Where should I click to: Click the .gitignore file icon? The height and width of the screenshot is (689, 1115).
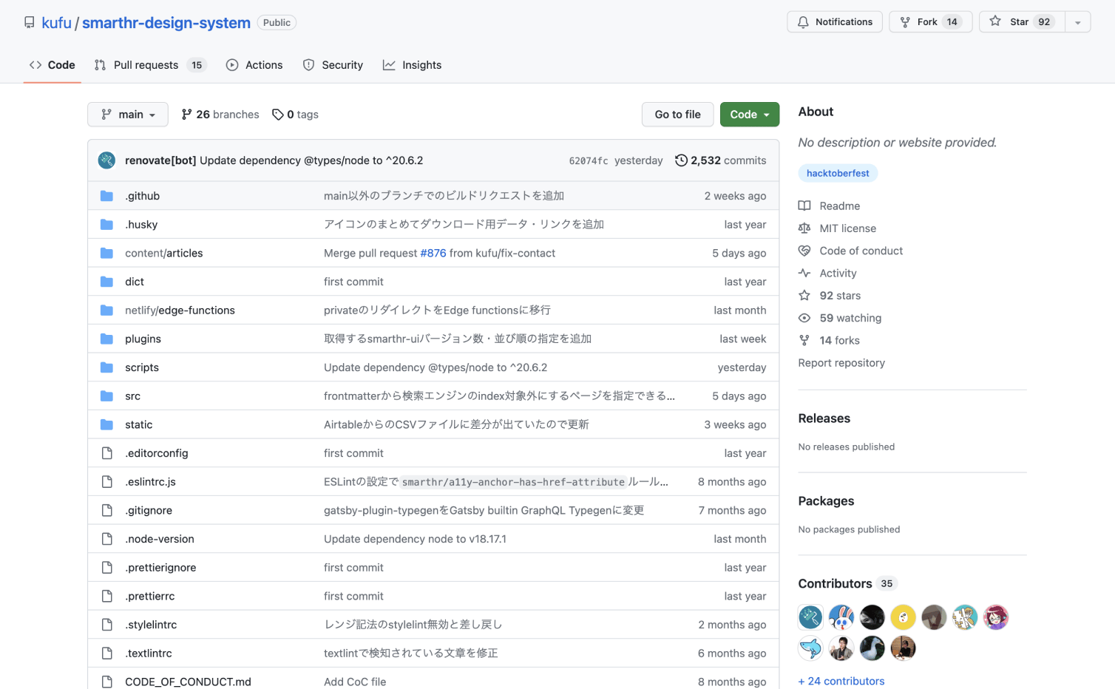pyautogui.click(x=106, y=510)
